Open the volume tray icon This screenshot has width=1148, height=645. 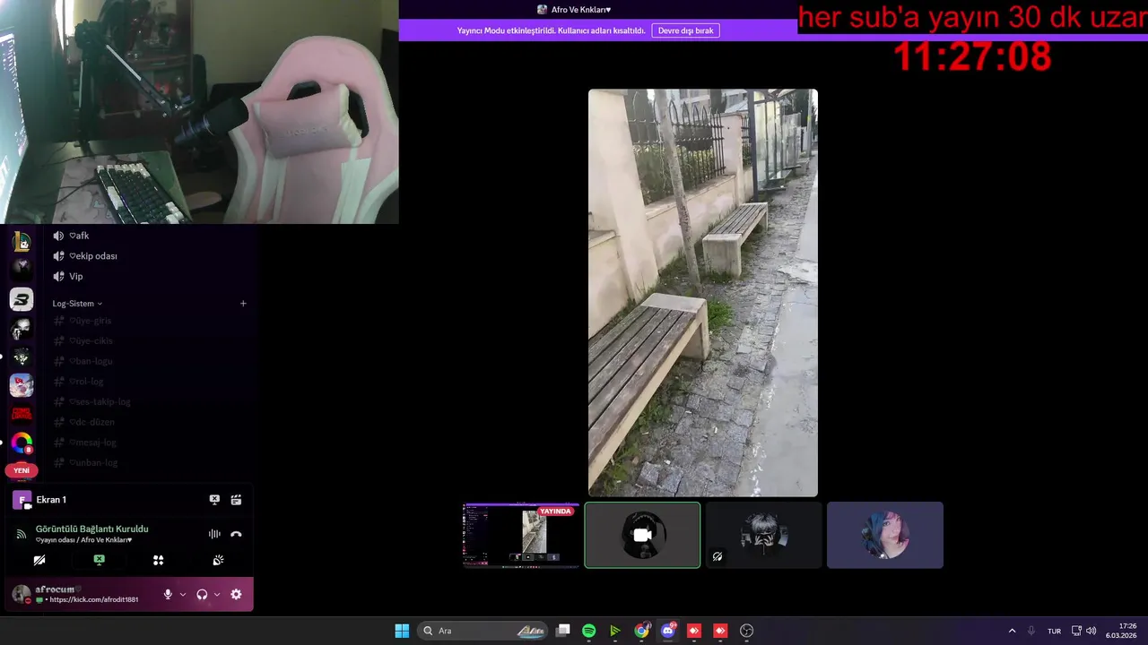1091,631
